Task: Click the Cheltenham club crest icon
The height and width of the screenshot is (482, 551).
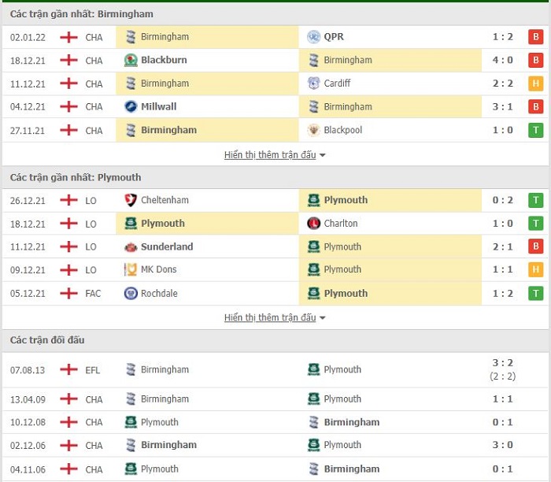Action: click(x=131, y=200)
